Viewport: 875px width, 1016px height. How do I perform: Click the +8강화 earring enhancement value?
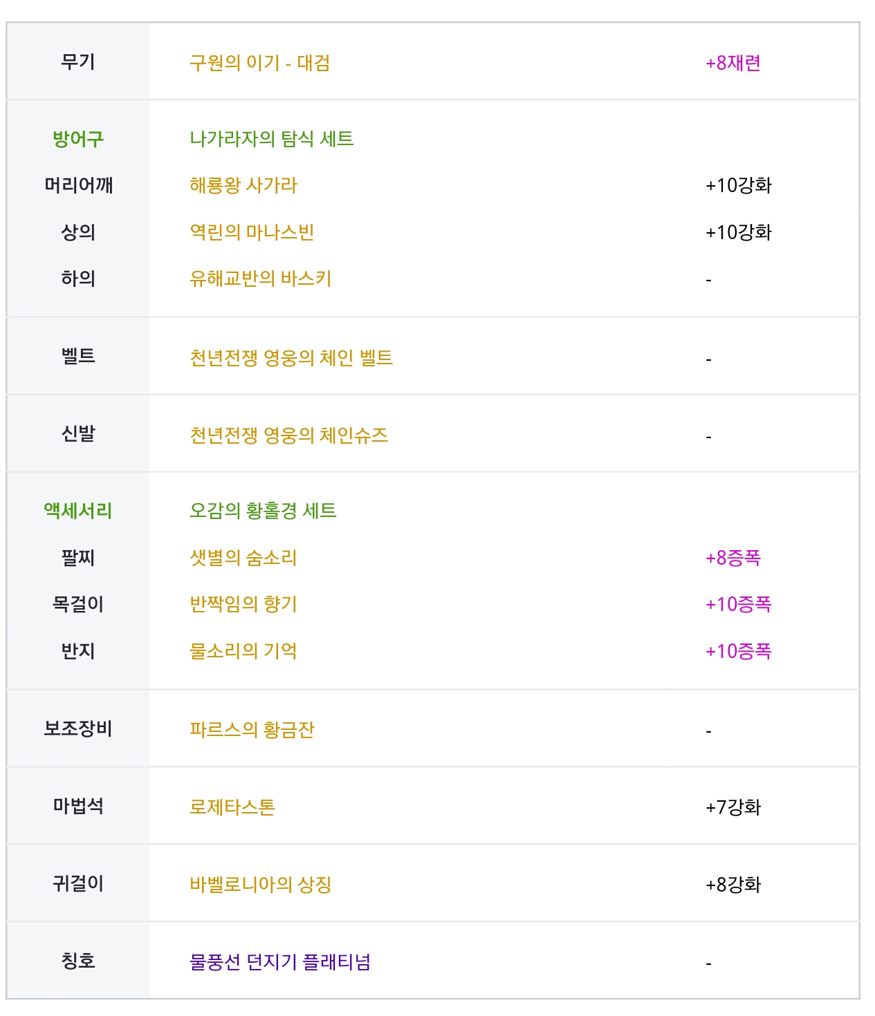(x=733, y=884)
